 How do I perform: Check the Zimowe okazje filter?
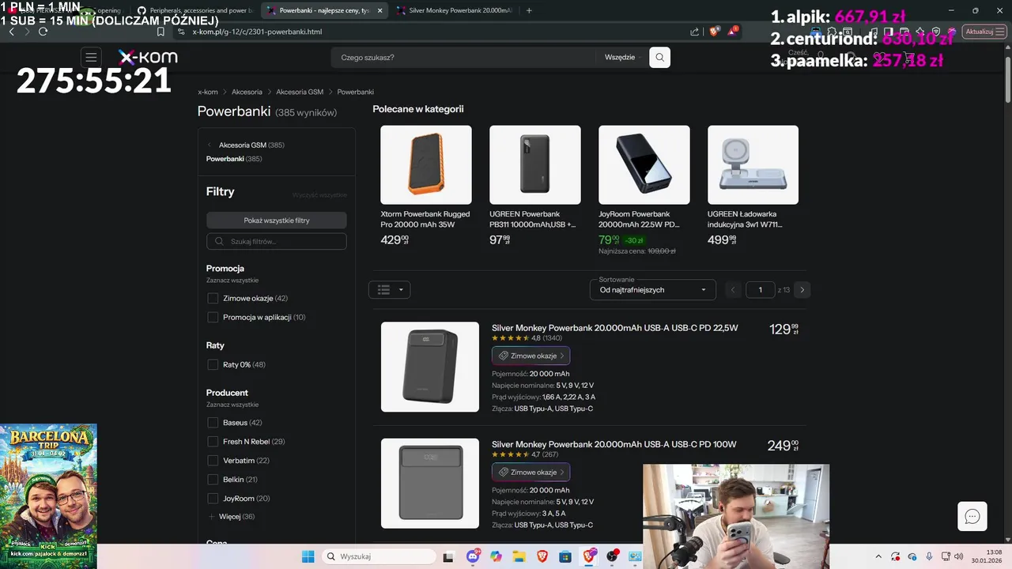(213, 298)
